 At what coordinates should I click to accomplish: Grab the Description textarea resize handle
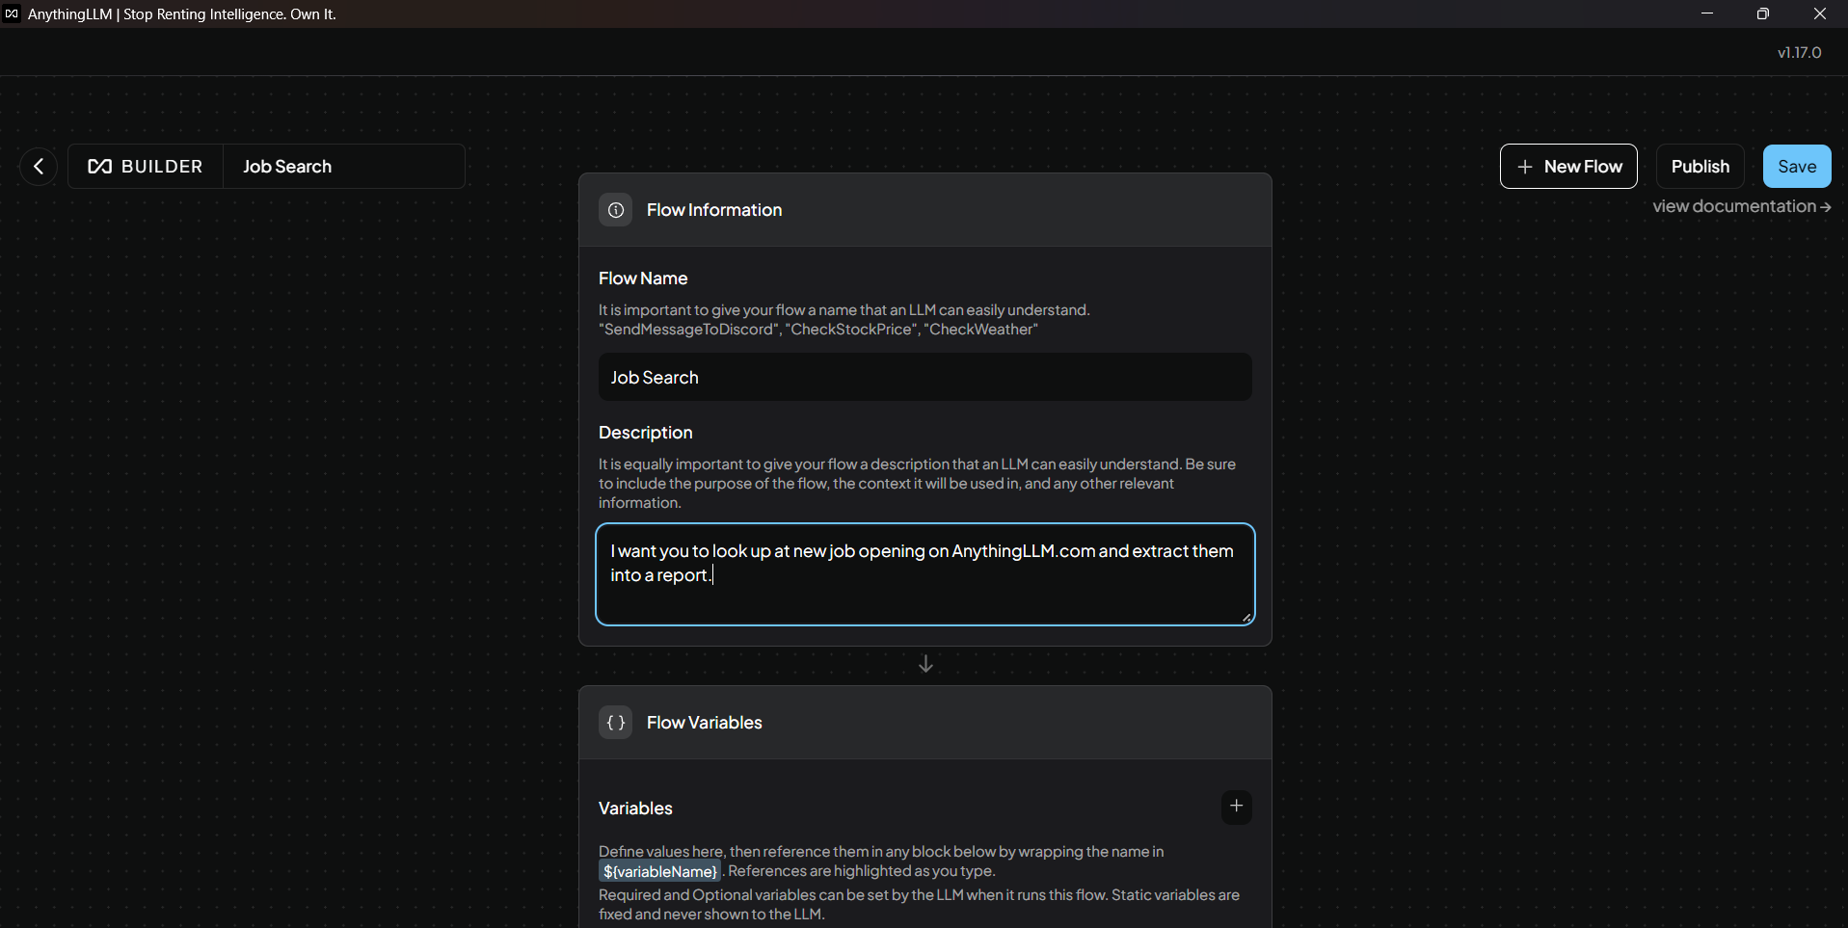pos(1246,618)
